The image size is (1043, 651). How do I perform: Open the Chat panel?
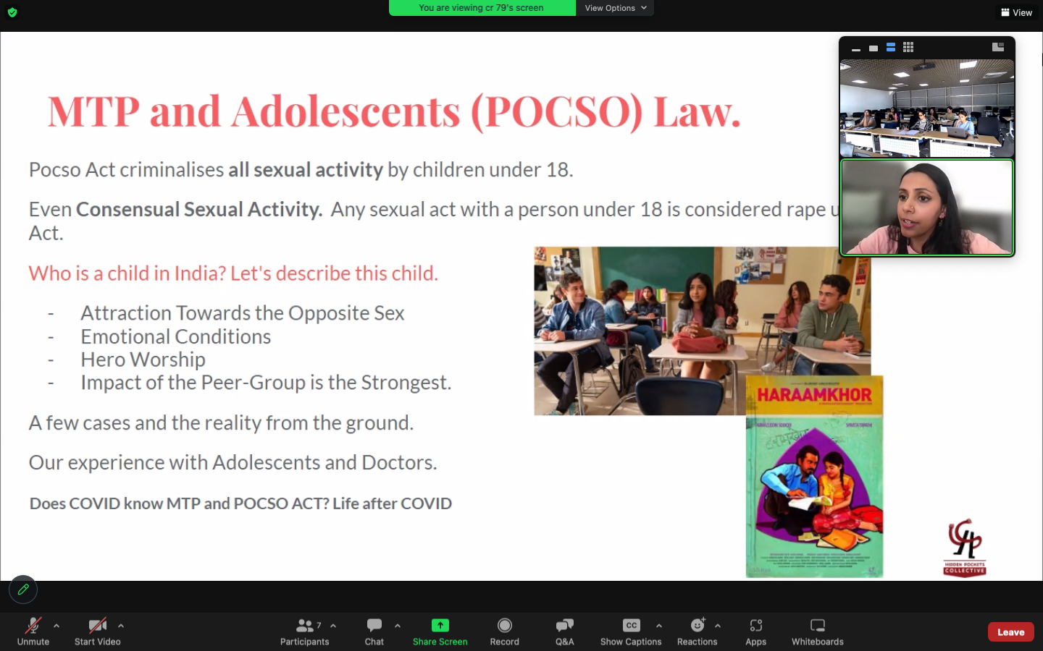[x=374, y=631]
